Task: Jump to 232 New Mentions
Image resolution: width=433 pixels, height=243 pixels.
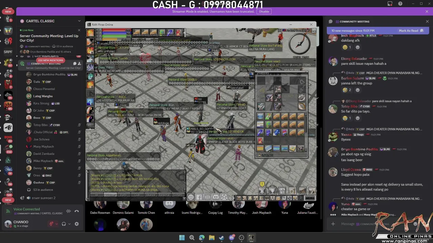Action: [x=50, y=60]
